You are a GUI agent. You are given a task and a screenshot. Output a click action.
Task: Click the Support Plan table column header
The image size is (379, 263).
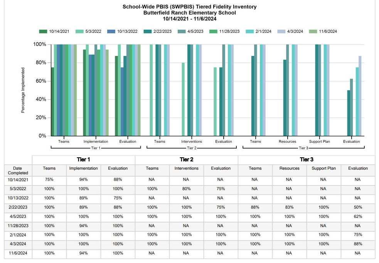323,169
